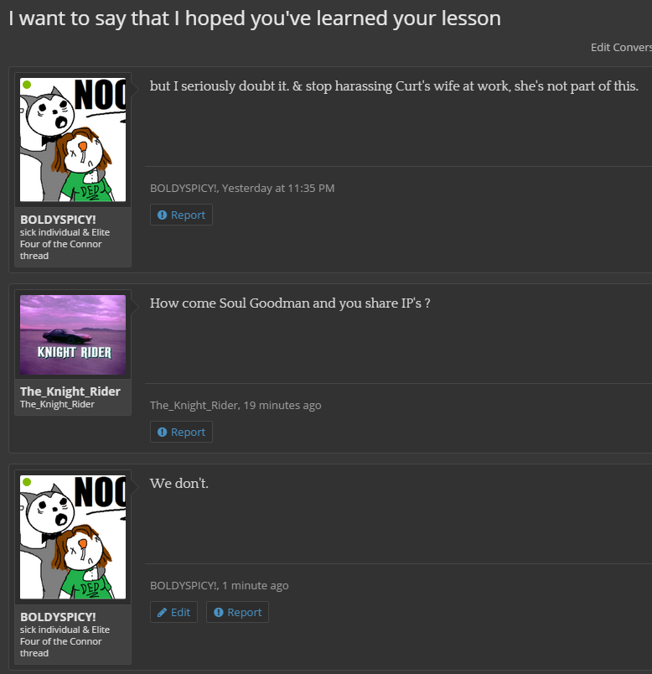Open BOLDYSPICY! avatar in first post
This screenshot has width=652, height=674.
pos(73,140)
